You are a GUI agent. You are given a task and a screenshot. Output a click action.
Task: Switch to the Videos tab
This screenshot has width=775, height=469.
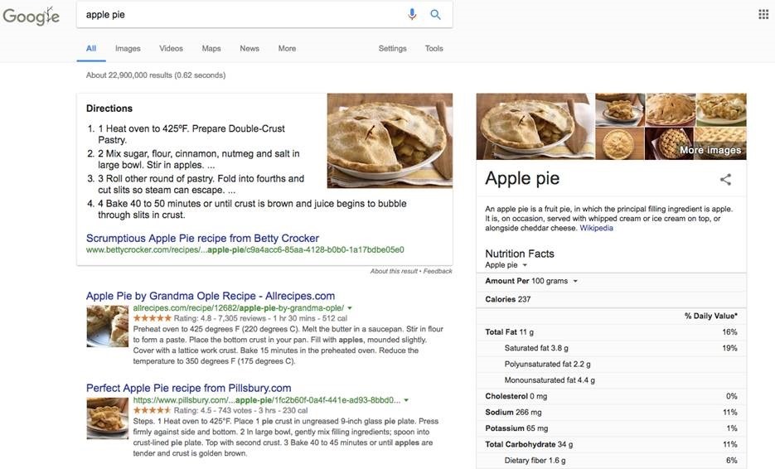click(171, 48)
